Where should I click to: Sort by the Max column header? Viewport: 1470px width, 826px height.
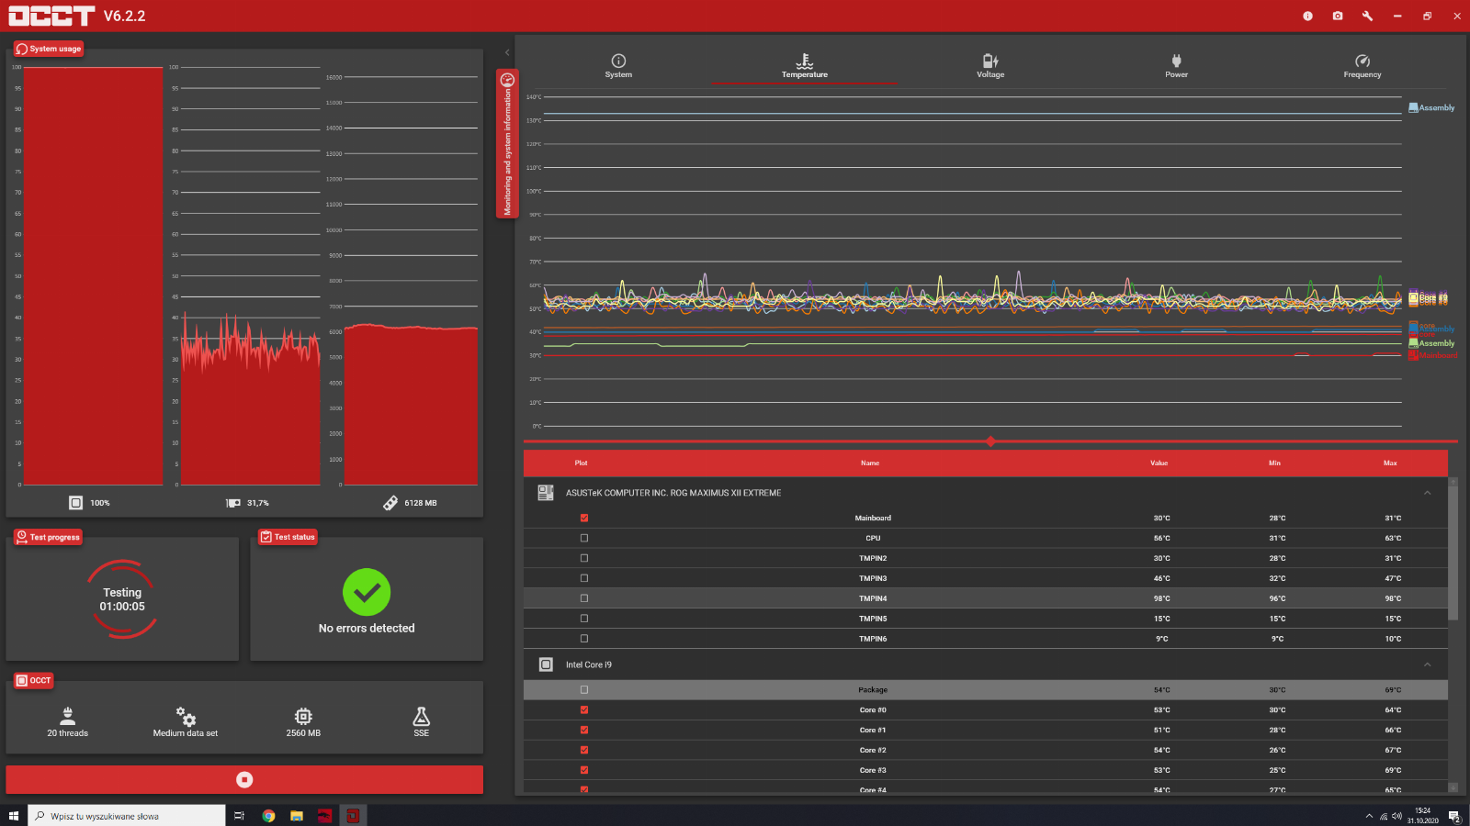(1391, 463)
